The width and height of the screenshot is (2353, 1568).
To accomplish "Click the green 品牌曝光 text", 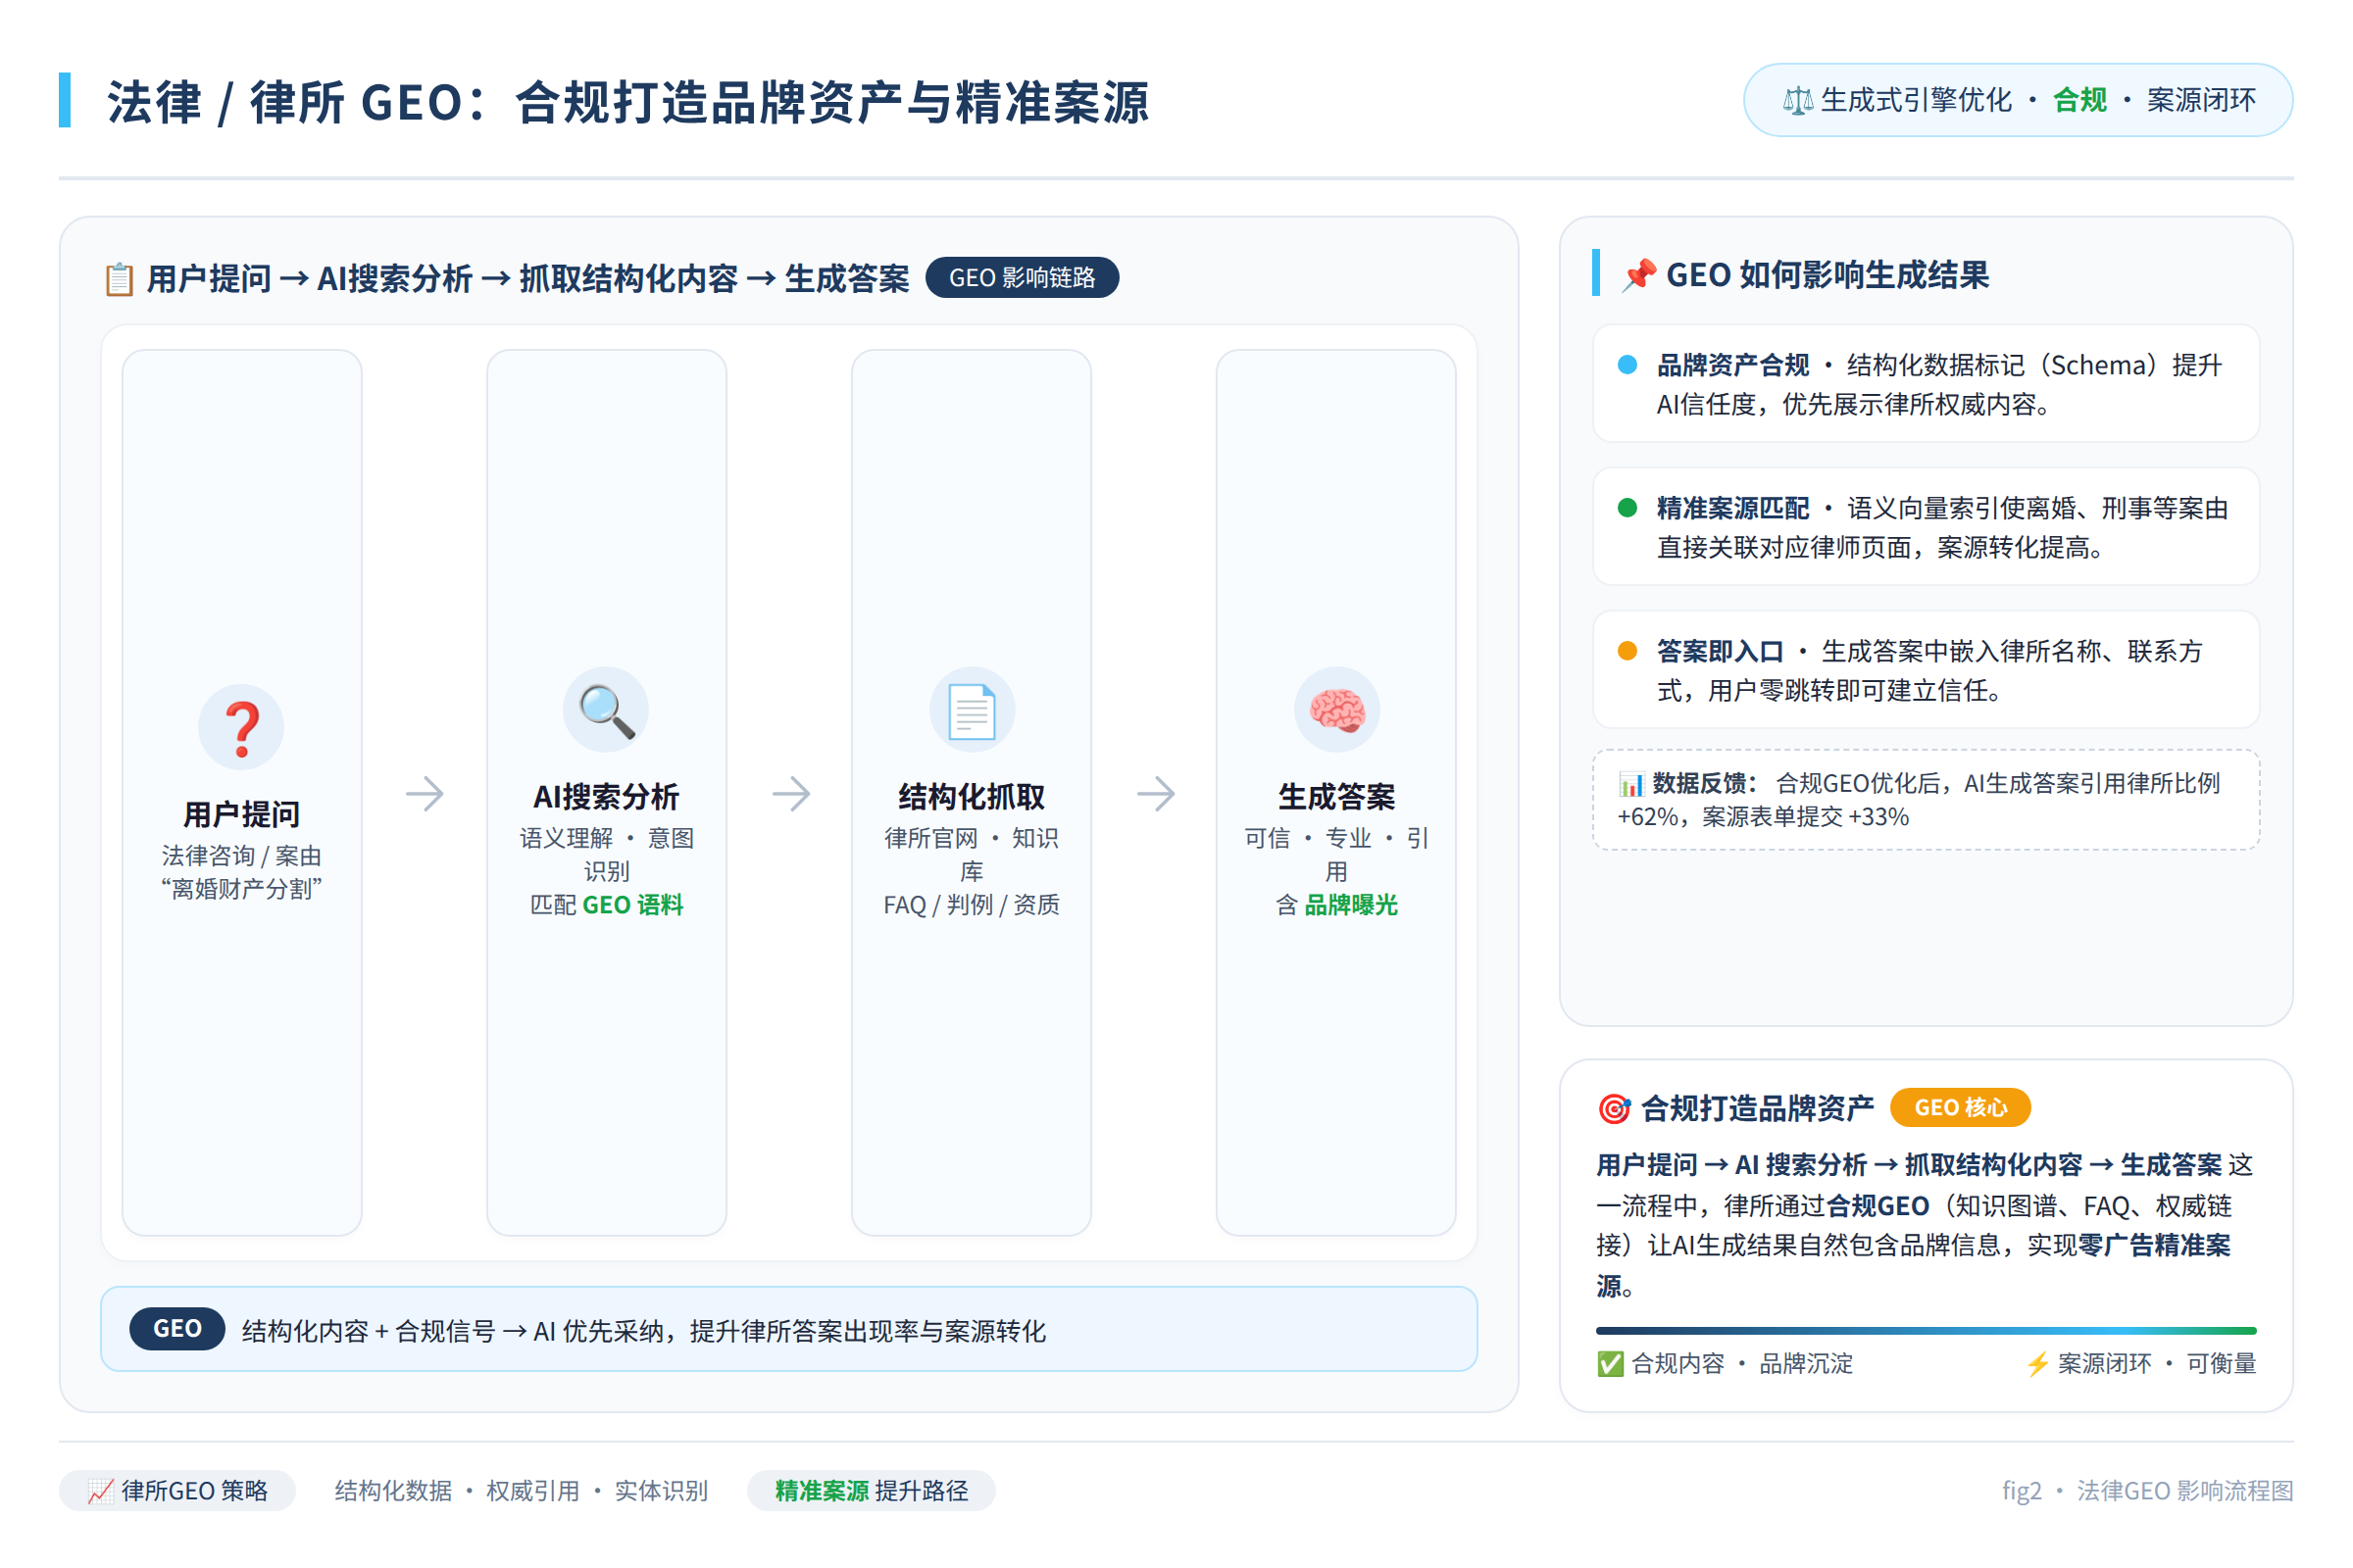I will (1351, 905).
